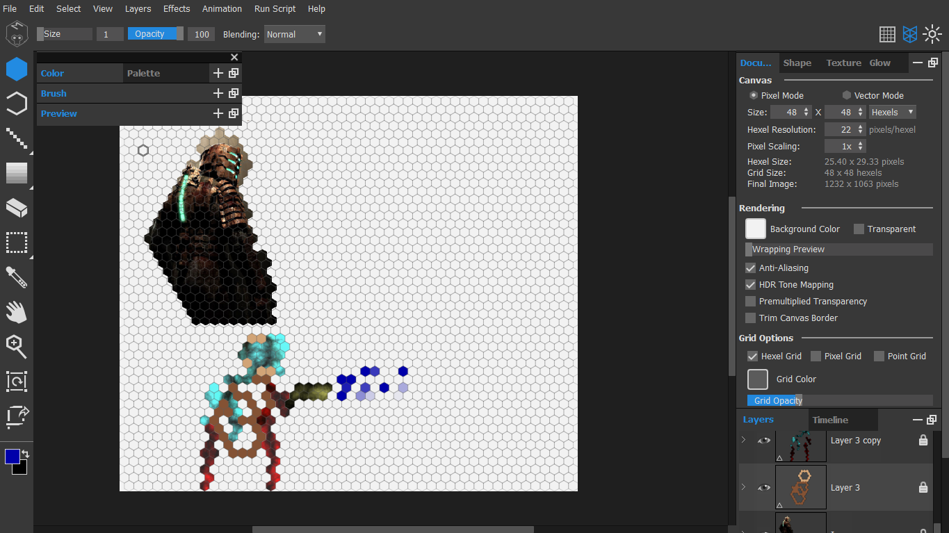
Task: Adjust Hexel Resolution stepper arrows
Action: pyautogui.click(x=861, y=129)
